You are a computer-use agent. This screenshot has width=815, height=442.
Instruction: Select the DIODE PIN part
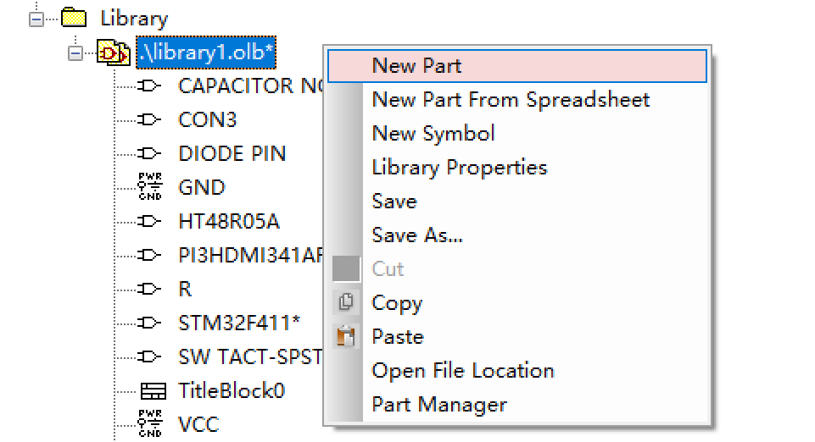pos(232,153)
